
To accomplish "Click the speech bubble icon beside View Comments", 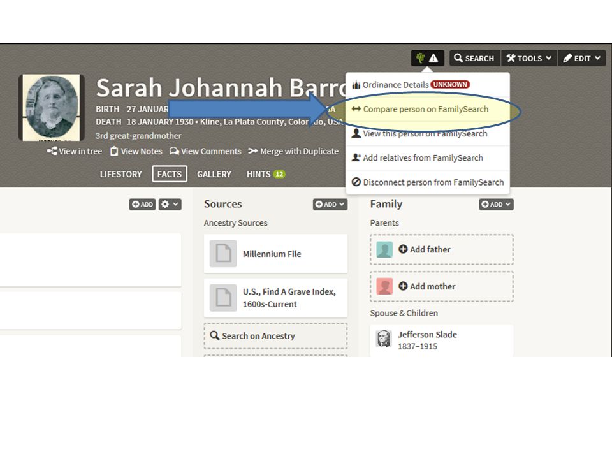I will pyautogui.click(x=174, y=151).
